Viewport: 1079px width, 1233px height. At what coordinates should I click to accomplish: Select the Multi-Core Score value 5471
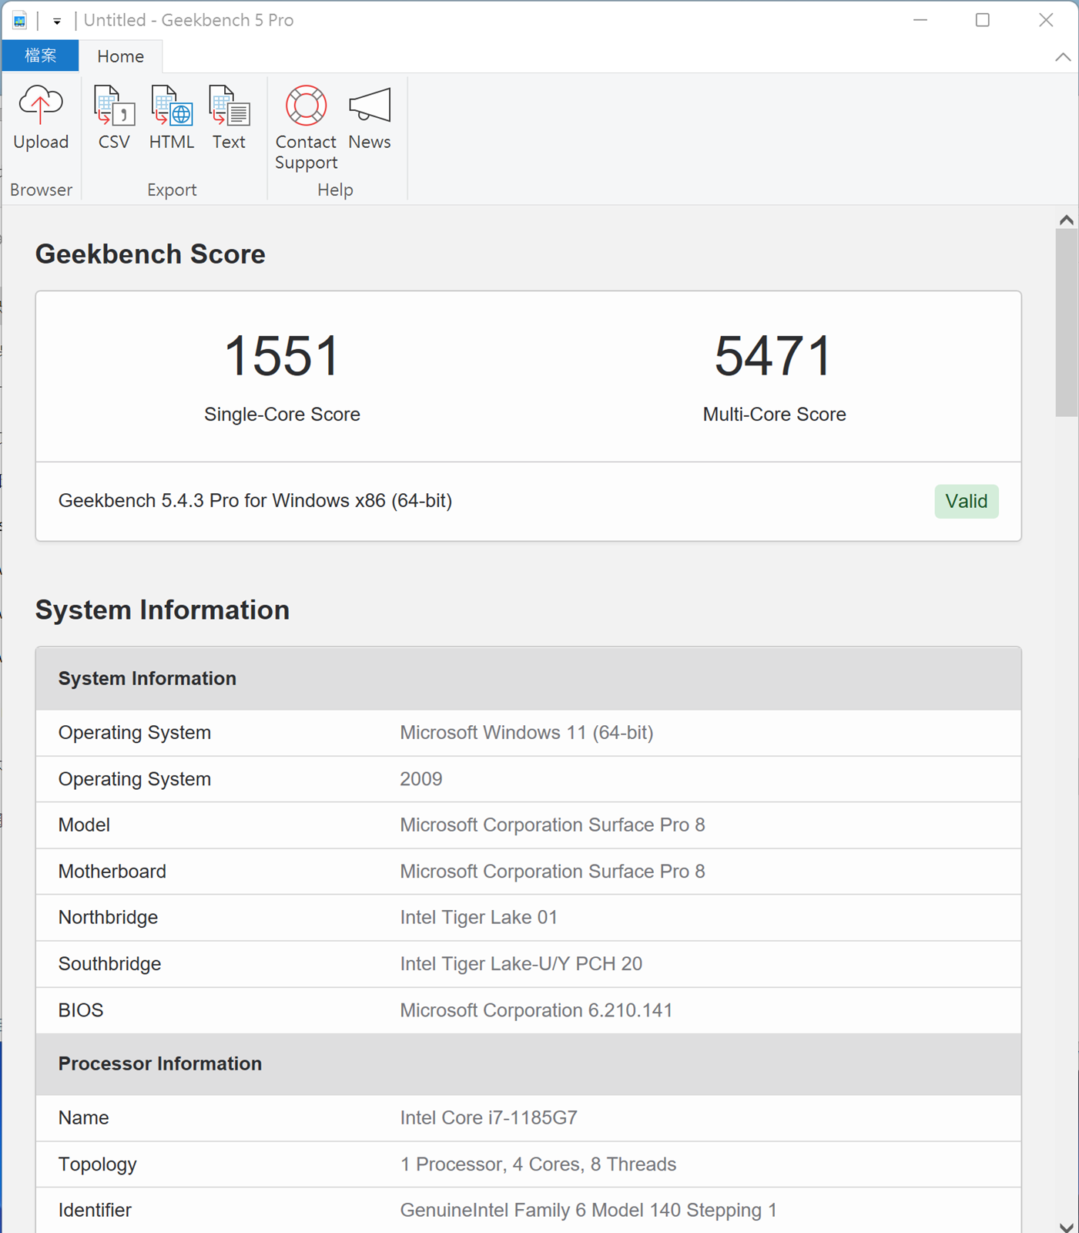coord(774,356)
